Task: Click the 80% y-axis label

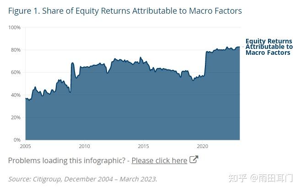Action: tap(16, 50)
